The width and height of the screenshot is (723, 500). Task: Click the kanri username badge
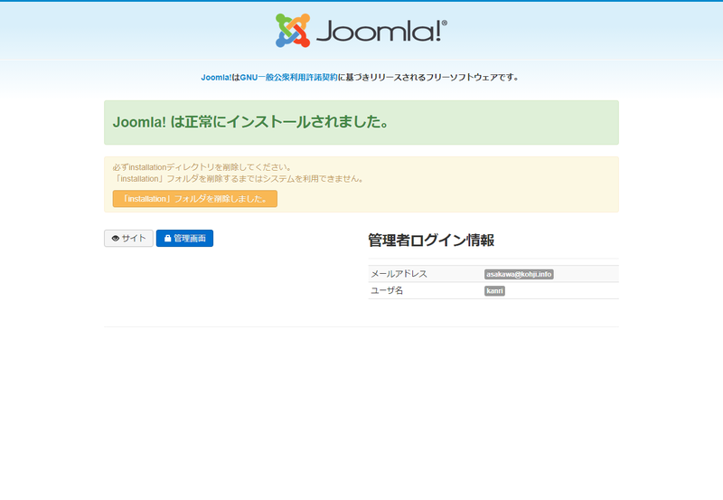click(x=494, y=291)
